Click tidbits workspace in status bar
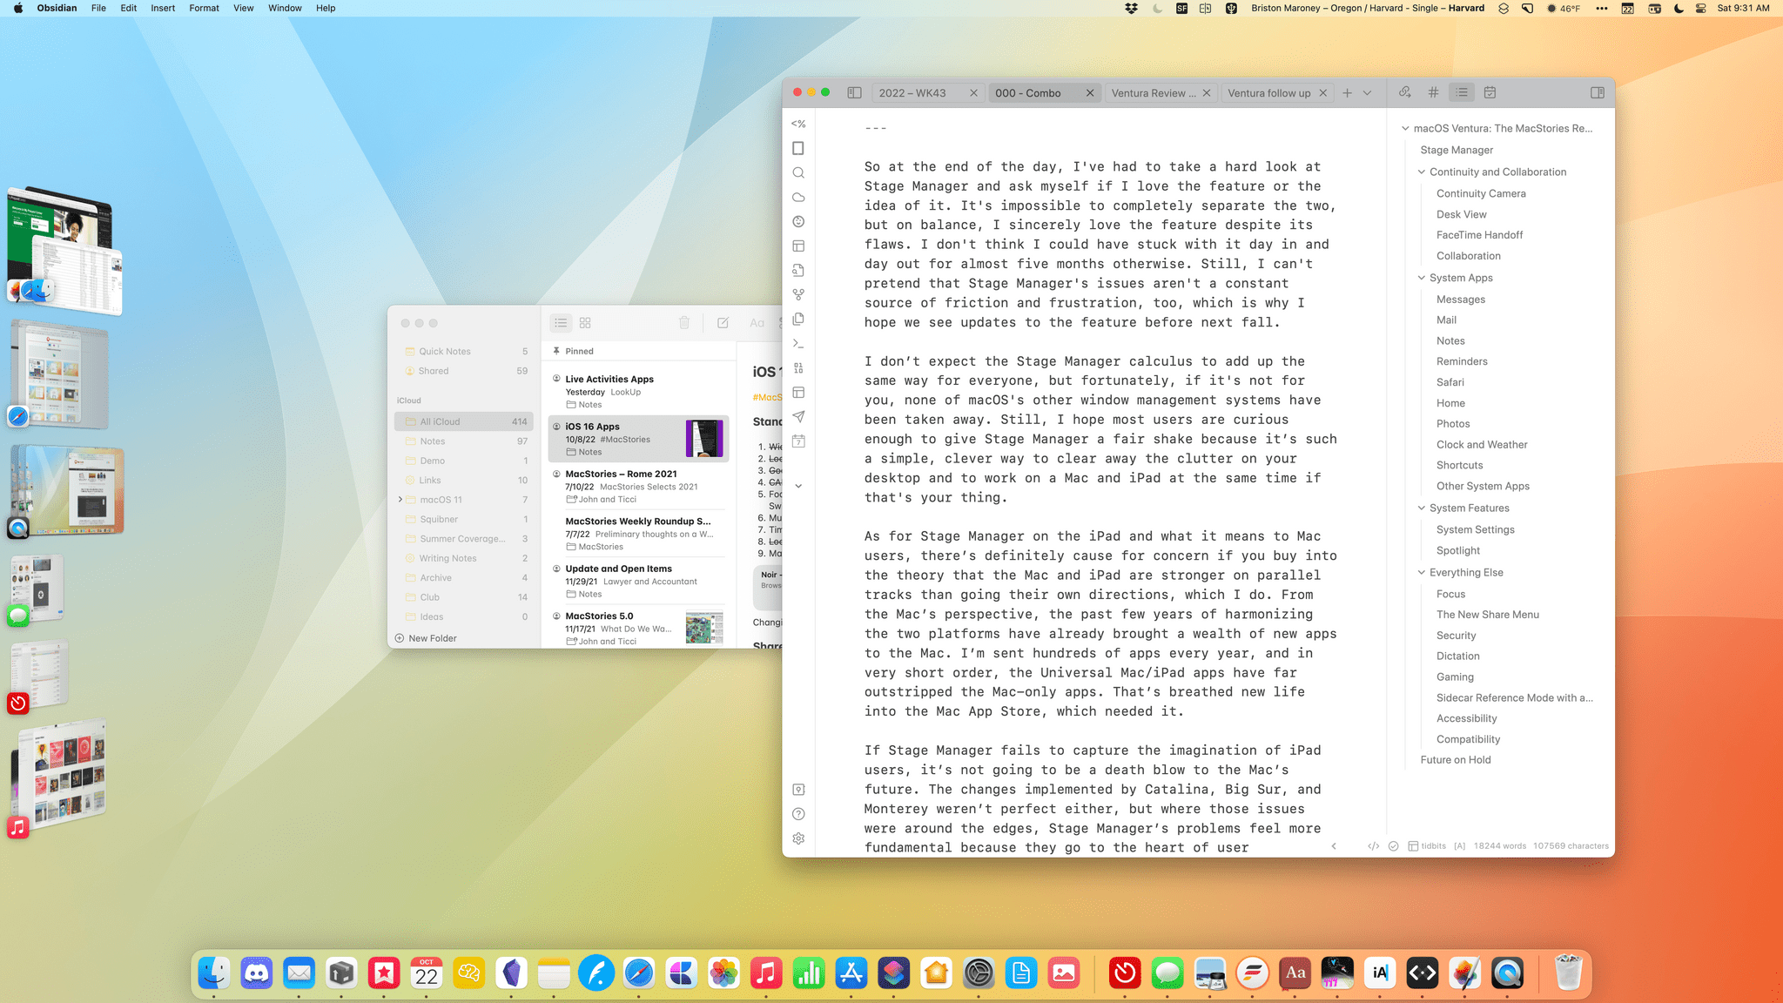 pyautogui.click(x=1427, y=846)
